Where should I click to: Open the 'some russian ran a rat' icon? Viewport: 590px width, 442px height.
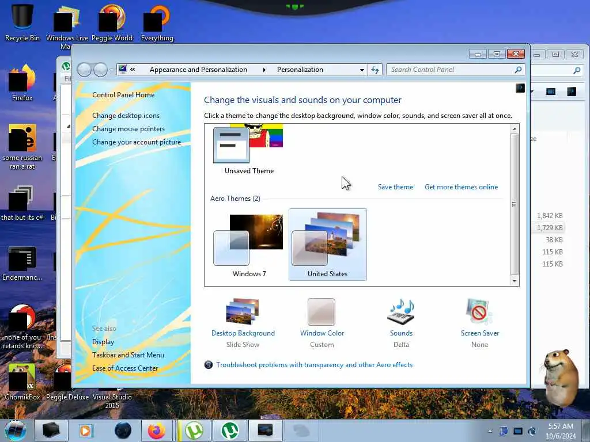(x=22, y=147)
